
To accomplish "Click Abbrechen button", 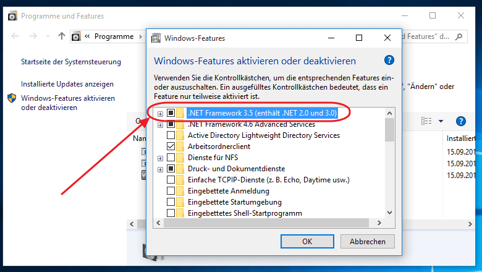I will pos(367,242).
